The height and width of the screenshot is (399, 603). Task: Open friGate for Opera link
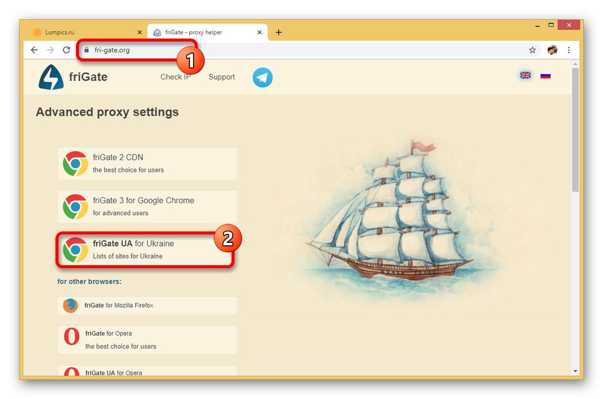pos(147,340)
